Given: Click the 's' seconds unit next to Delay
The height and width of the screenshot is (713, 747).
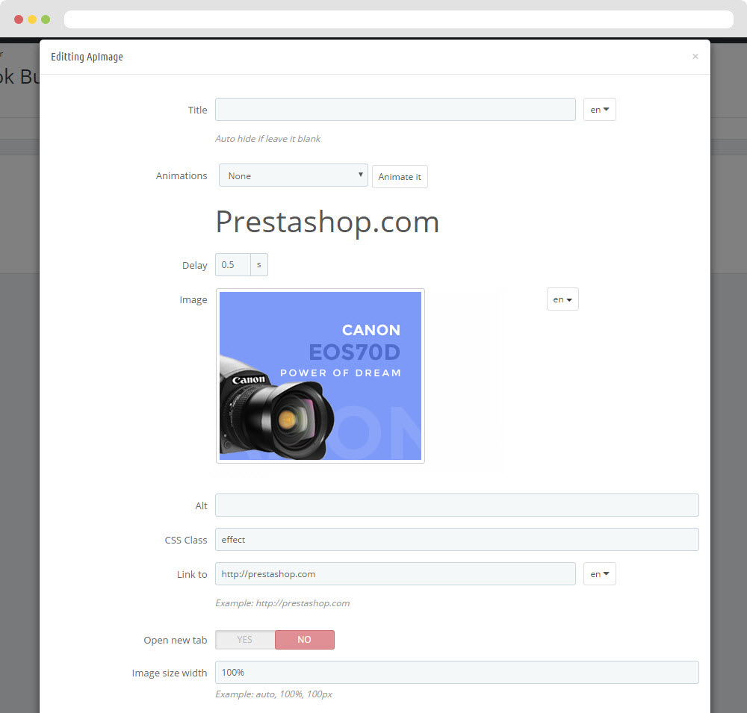Looking at the screenshot, I should [259, 265].
